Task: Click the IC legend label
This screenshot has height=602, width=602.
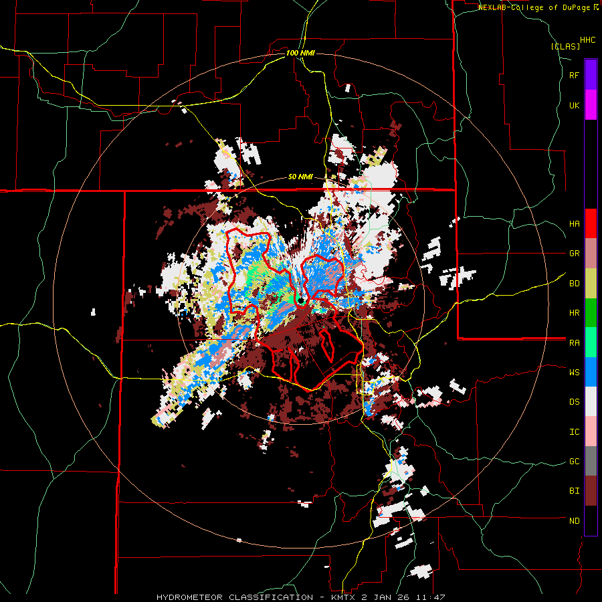Action: (574, 432)
